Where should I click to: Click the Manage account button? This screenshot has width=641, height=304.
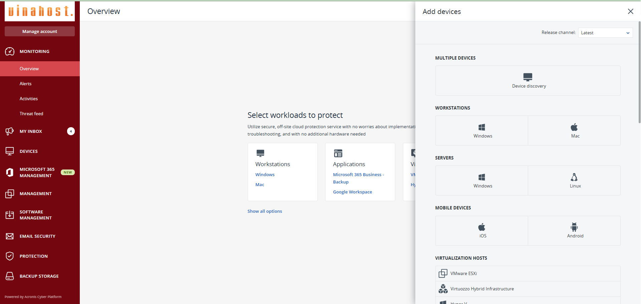[x=40, y=31]
